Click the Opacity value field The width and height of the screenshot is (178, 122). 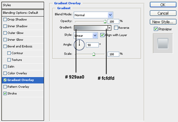(113, 21)
